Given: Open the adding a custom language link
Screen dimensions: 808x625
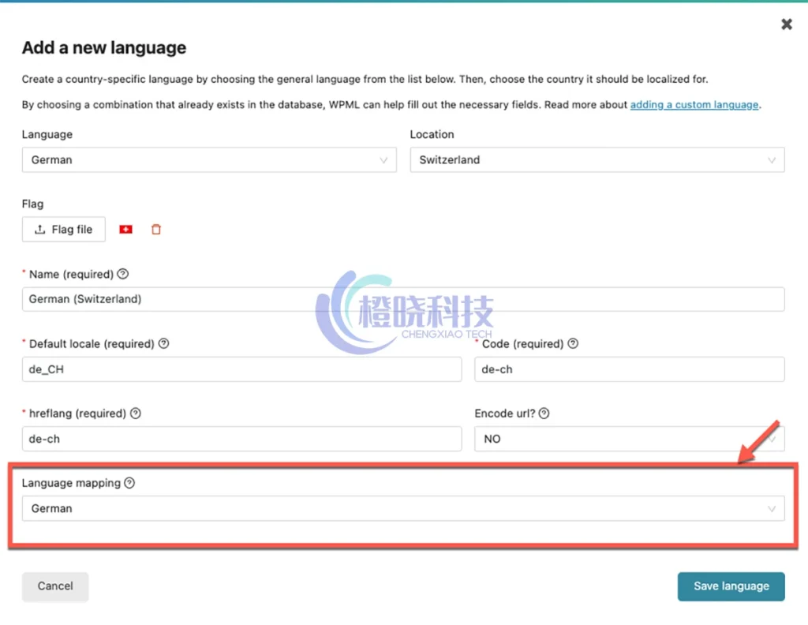Looking at the screenshot, I should (x=694, y=105).
